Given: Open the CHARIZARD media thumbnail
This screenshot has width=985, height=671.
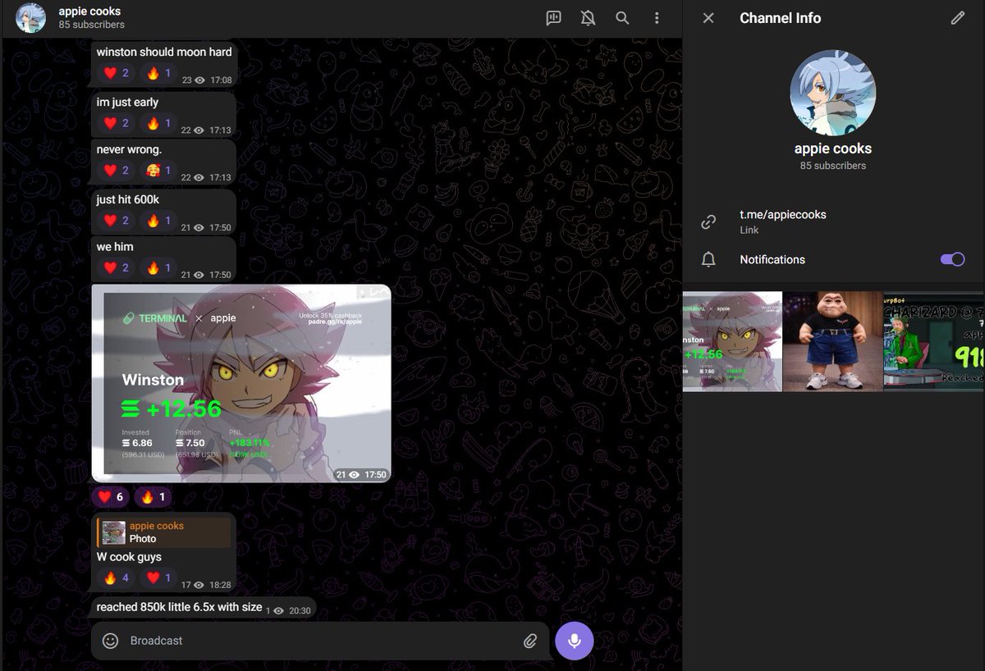Looking at the screenshot, I should [x=934, y=341].
